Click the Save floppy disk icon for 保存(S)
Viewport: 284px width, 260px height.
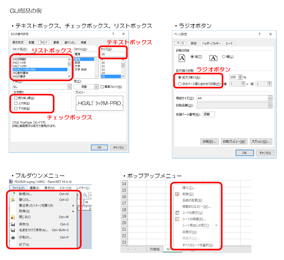13,224
